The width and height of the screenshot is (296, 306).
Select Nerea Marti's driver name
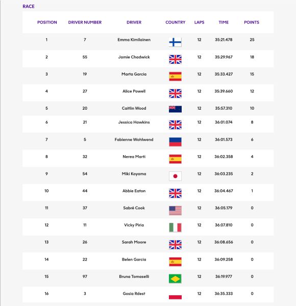coord(134,157)
